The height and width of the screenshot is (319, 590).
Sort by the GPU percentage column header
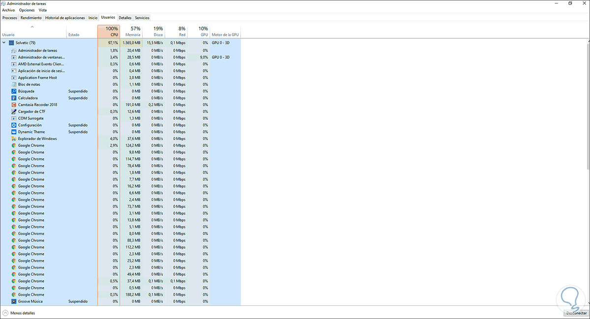click(x=199, y=31)
